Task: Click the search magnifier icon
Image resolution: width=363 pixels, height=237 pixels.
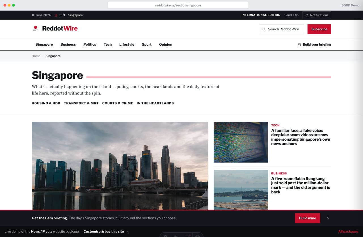Action: pyautogui.click(x=264, y=29)
